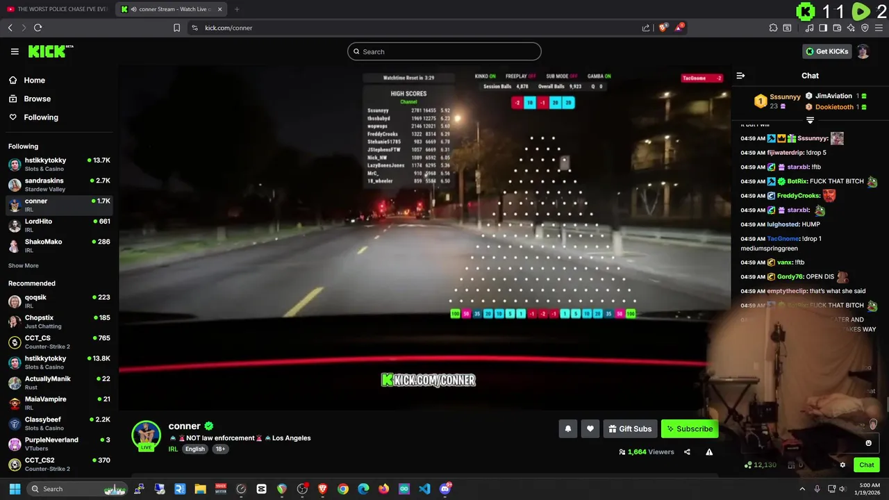Collapse chat panel with arrow icon
The image size is (889, 500).
pyautogui.click(x=740, y=76)
